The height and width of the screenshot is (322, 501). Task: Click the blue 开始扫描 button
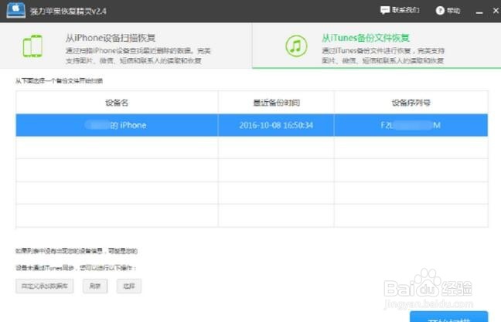449,317
